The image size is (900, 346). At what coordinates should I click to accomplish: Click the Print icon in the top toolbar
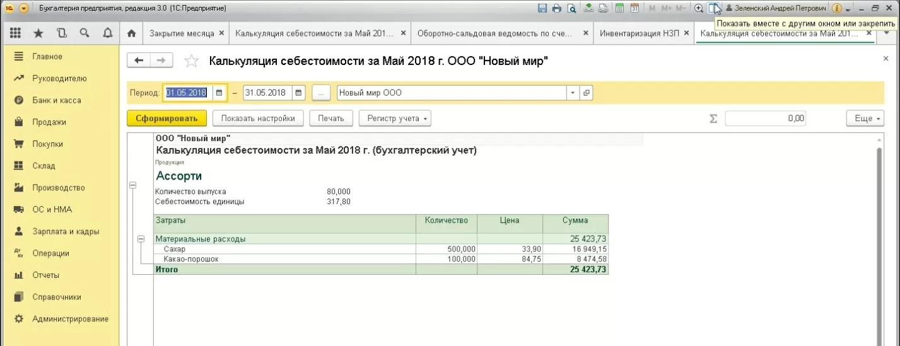pyautogui.click(x=557, y=8)
